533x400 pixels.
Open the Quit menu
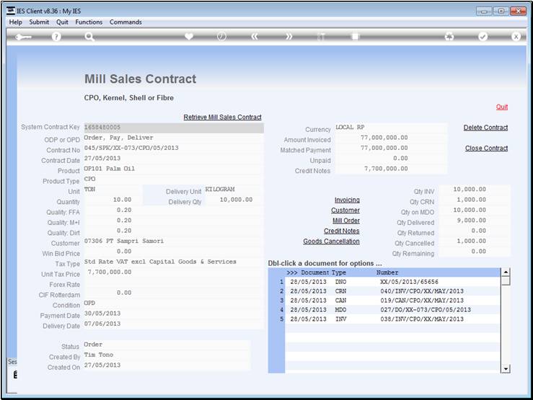tap(62, 22)
